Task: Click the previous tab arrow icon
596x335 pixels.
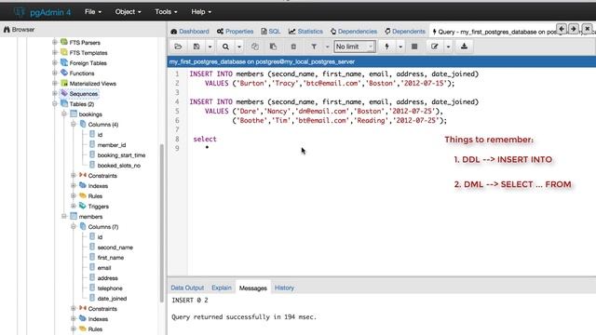Action: (562, 29)
